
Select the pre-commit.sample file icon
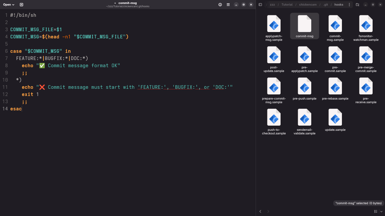(x=335, y=55)
